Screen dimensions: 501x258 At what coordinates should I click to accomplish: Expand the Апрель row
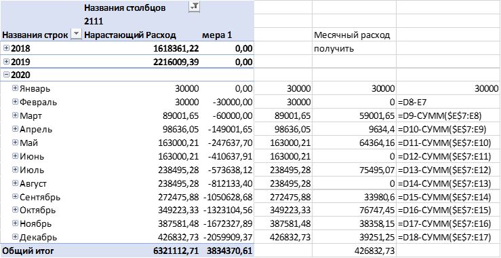click(x=15, y=129)
